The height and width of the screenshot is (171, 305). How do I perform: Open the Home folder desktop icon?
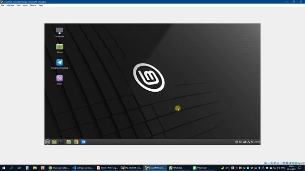[x=60, y=48]
